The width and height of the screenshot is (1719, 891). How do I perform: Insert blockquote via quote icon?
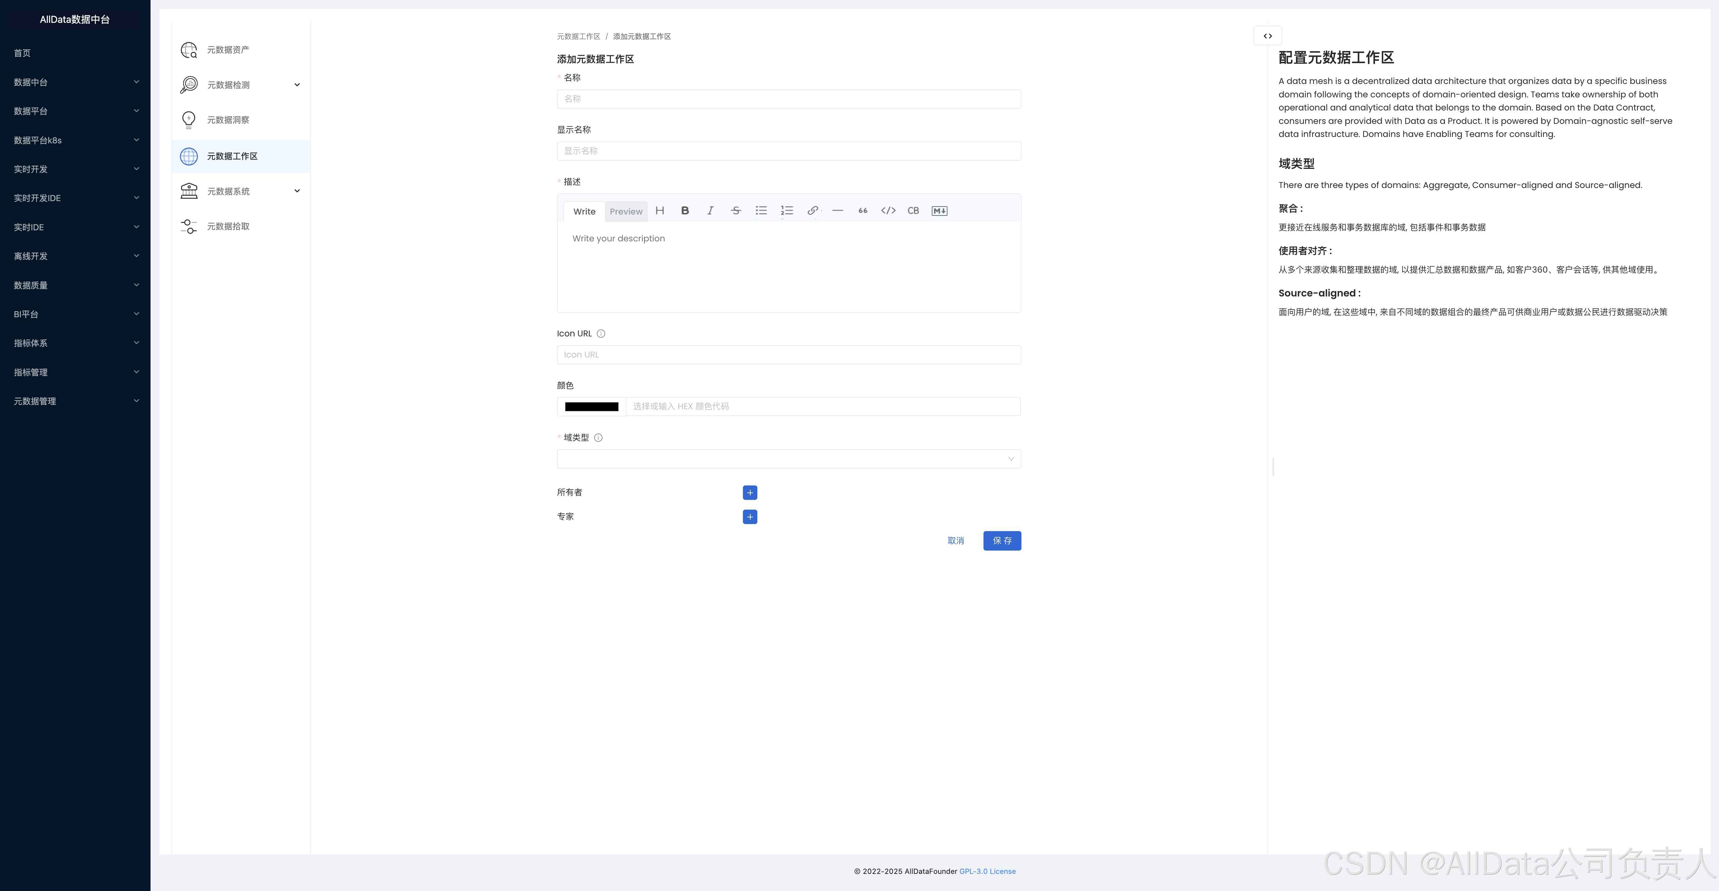pos(863,211)
